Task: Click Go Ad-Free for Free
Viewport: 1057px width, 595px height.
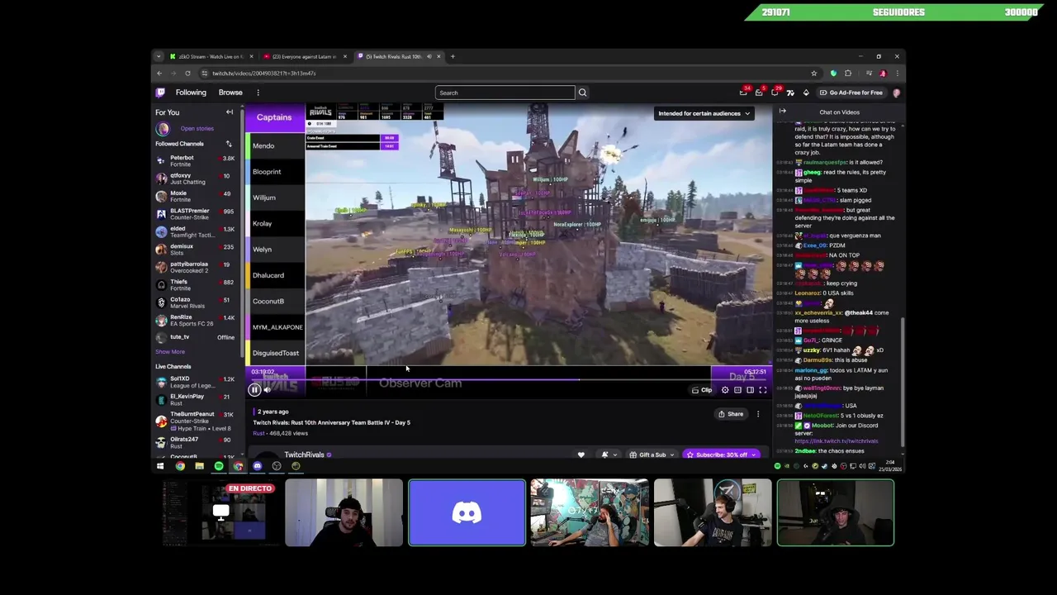Action: click(x=851, y=93)
